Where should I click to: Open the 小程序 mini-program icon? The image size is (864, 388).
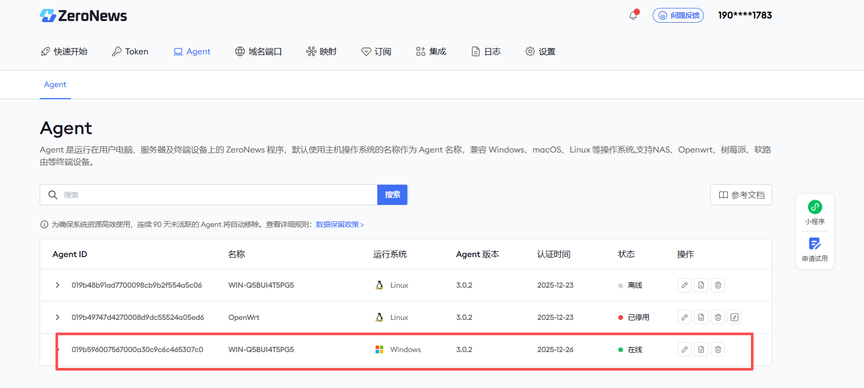coord(815,207)
